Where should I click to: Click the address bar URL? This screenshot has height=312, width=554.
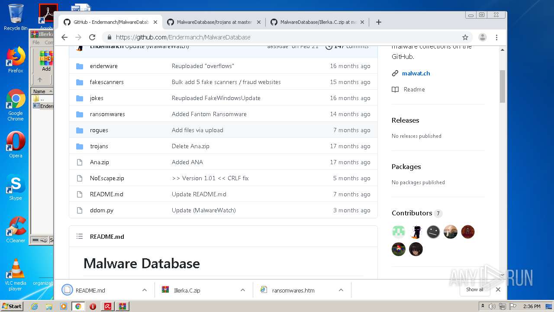[x=183, y=37]
